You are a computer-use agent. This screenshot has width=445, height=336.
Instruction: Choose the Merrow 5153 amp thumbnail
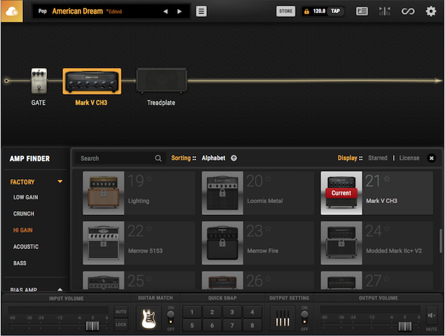tap(103, 243)
